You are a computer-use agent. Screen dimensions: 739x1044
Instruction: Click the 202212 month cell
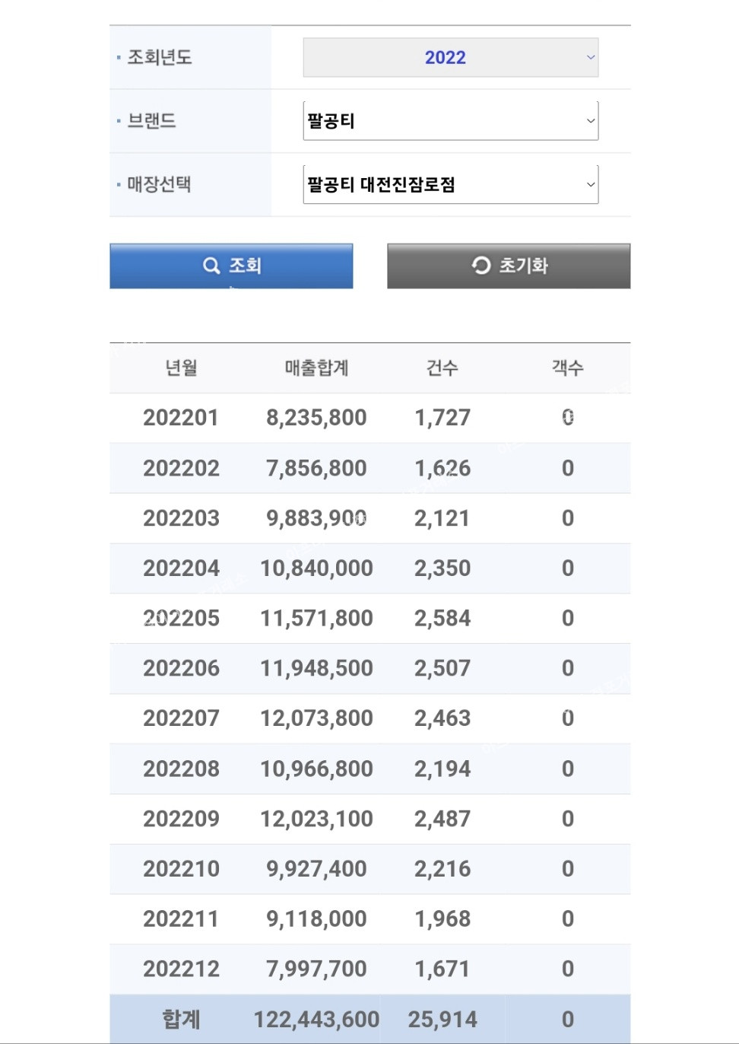pyautogui.click(x=181, y=969)
